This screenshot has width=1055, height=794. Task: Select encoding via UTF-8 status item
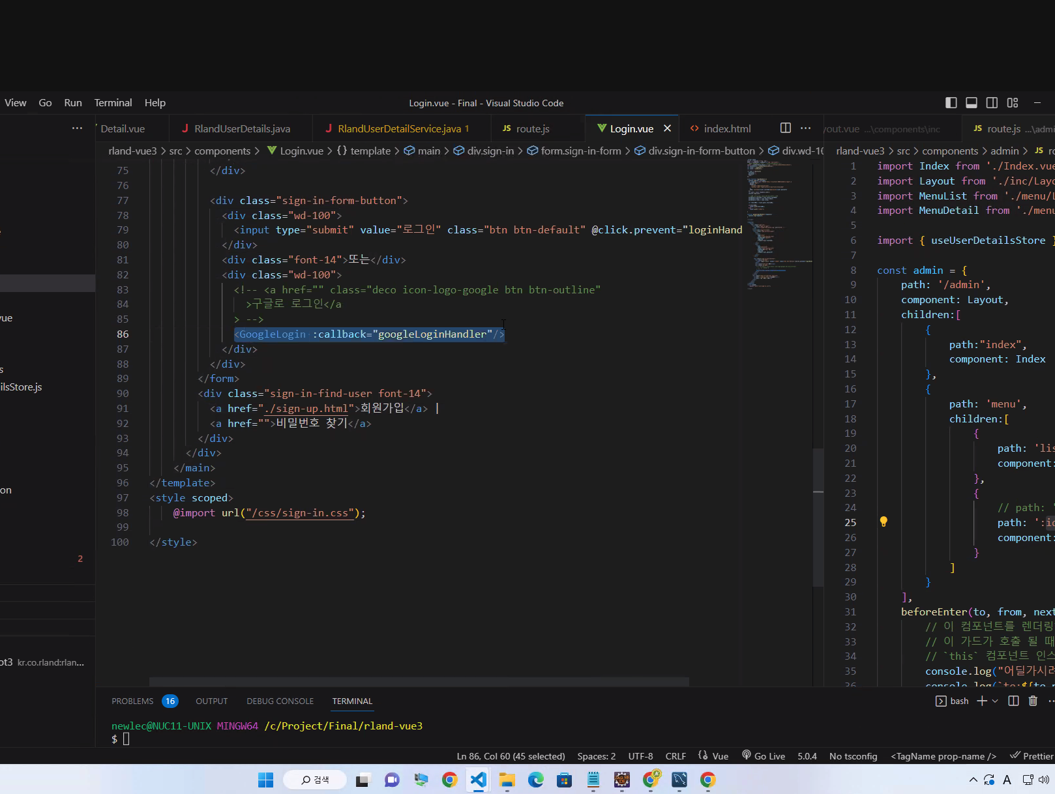(x=640, y=756)
